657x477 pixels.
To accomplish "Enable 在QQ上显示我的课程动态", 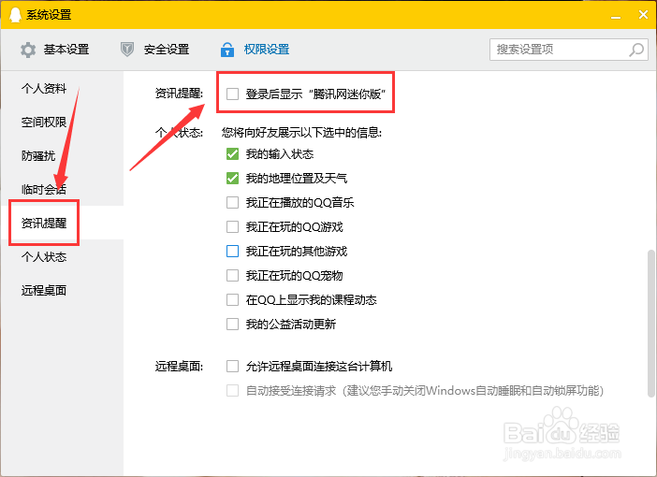I will click(x=232, y=300).
